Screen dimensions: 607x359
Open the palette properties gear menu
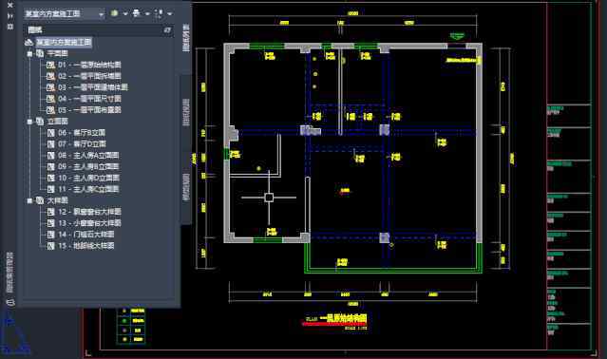pyautogui.click(x=10, y=27)
